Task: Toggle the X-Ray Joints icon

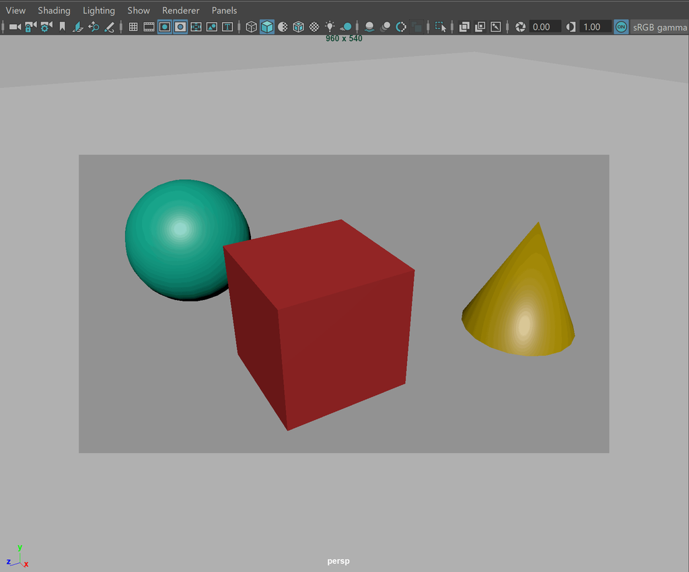Action: [x=496, y=27]
